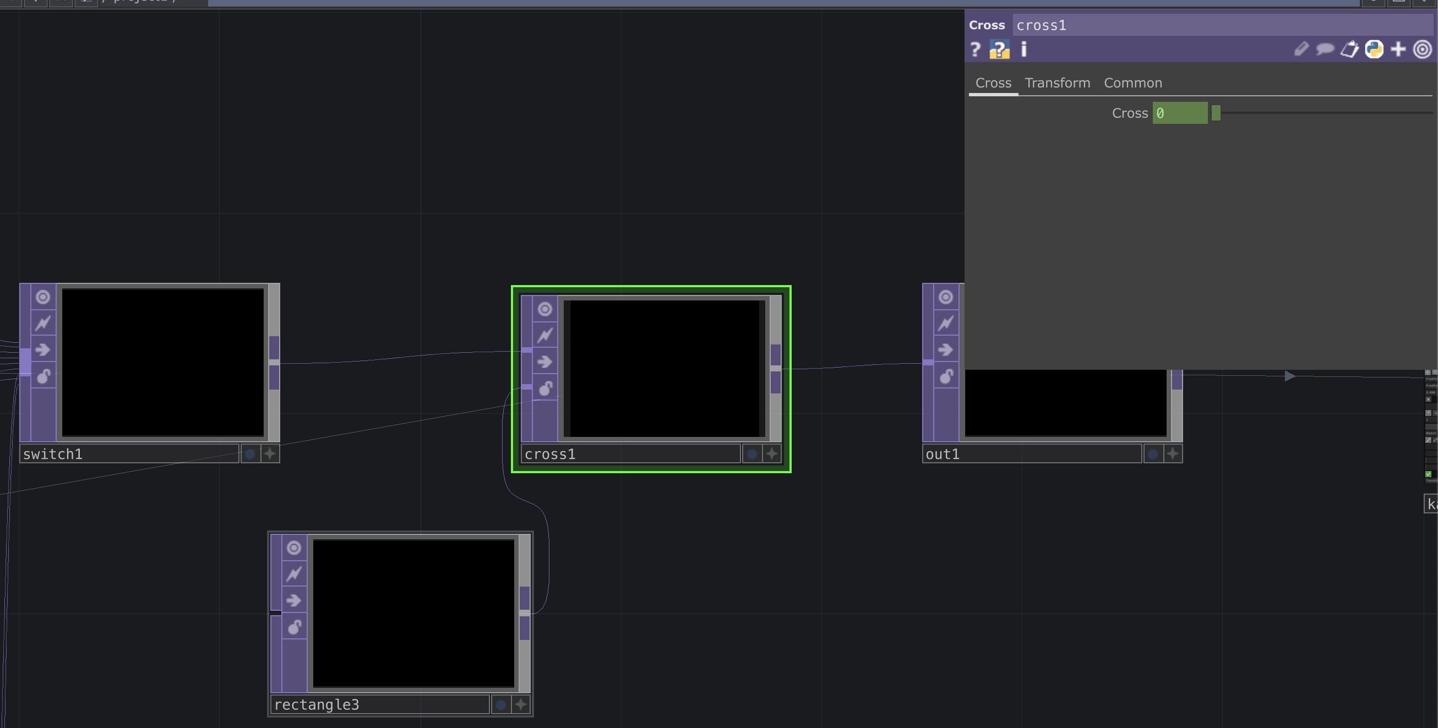Expand the plus button on rectangle3 node
1438x728 pixels.
click(x=520, y=704)
